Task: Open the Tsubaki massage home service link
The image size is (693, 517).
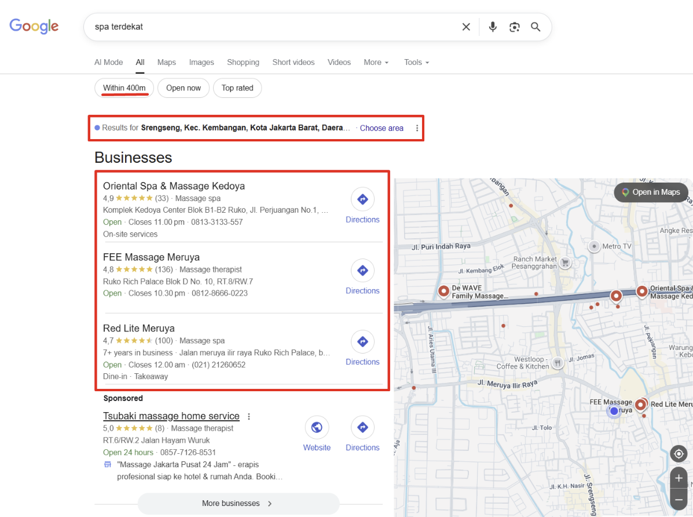Action: click(x=171, y=416)
